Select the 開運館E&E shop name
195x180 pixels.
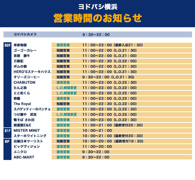(22, 125)
